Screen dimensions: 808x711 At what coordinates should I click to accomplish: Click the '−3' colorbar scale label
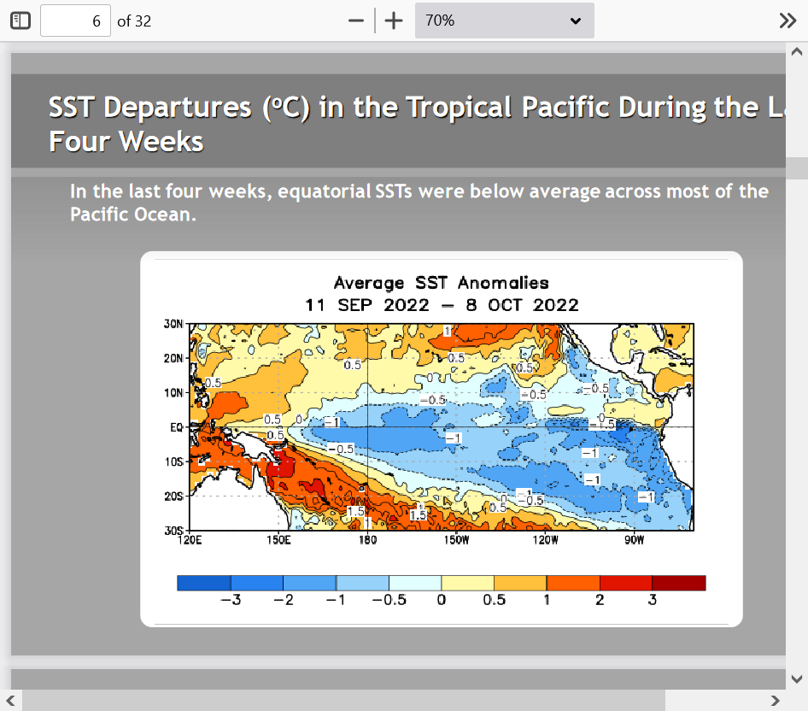click(231, 600)
